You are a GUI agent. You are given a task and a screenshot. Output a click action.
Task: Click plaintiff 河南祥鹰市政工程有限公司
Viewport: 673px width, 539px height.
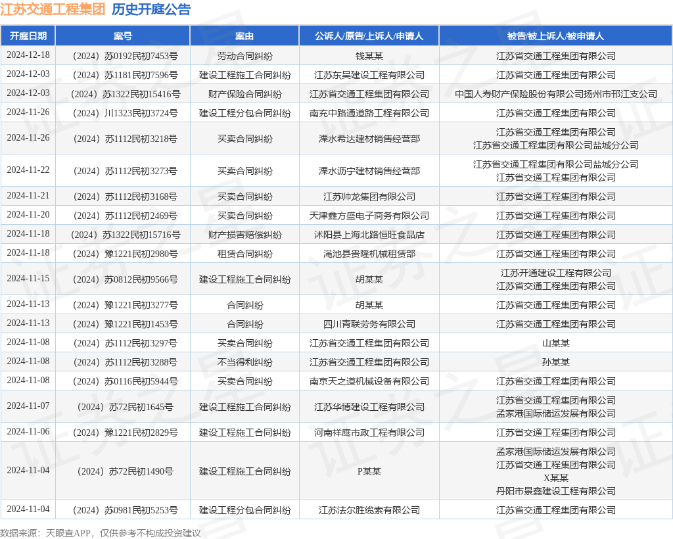[369, 433]
